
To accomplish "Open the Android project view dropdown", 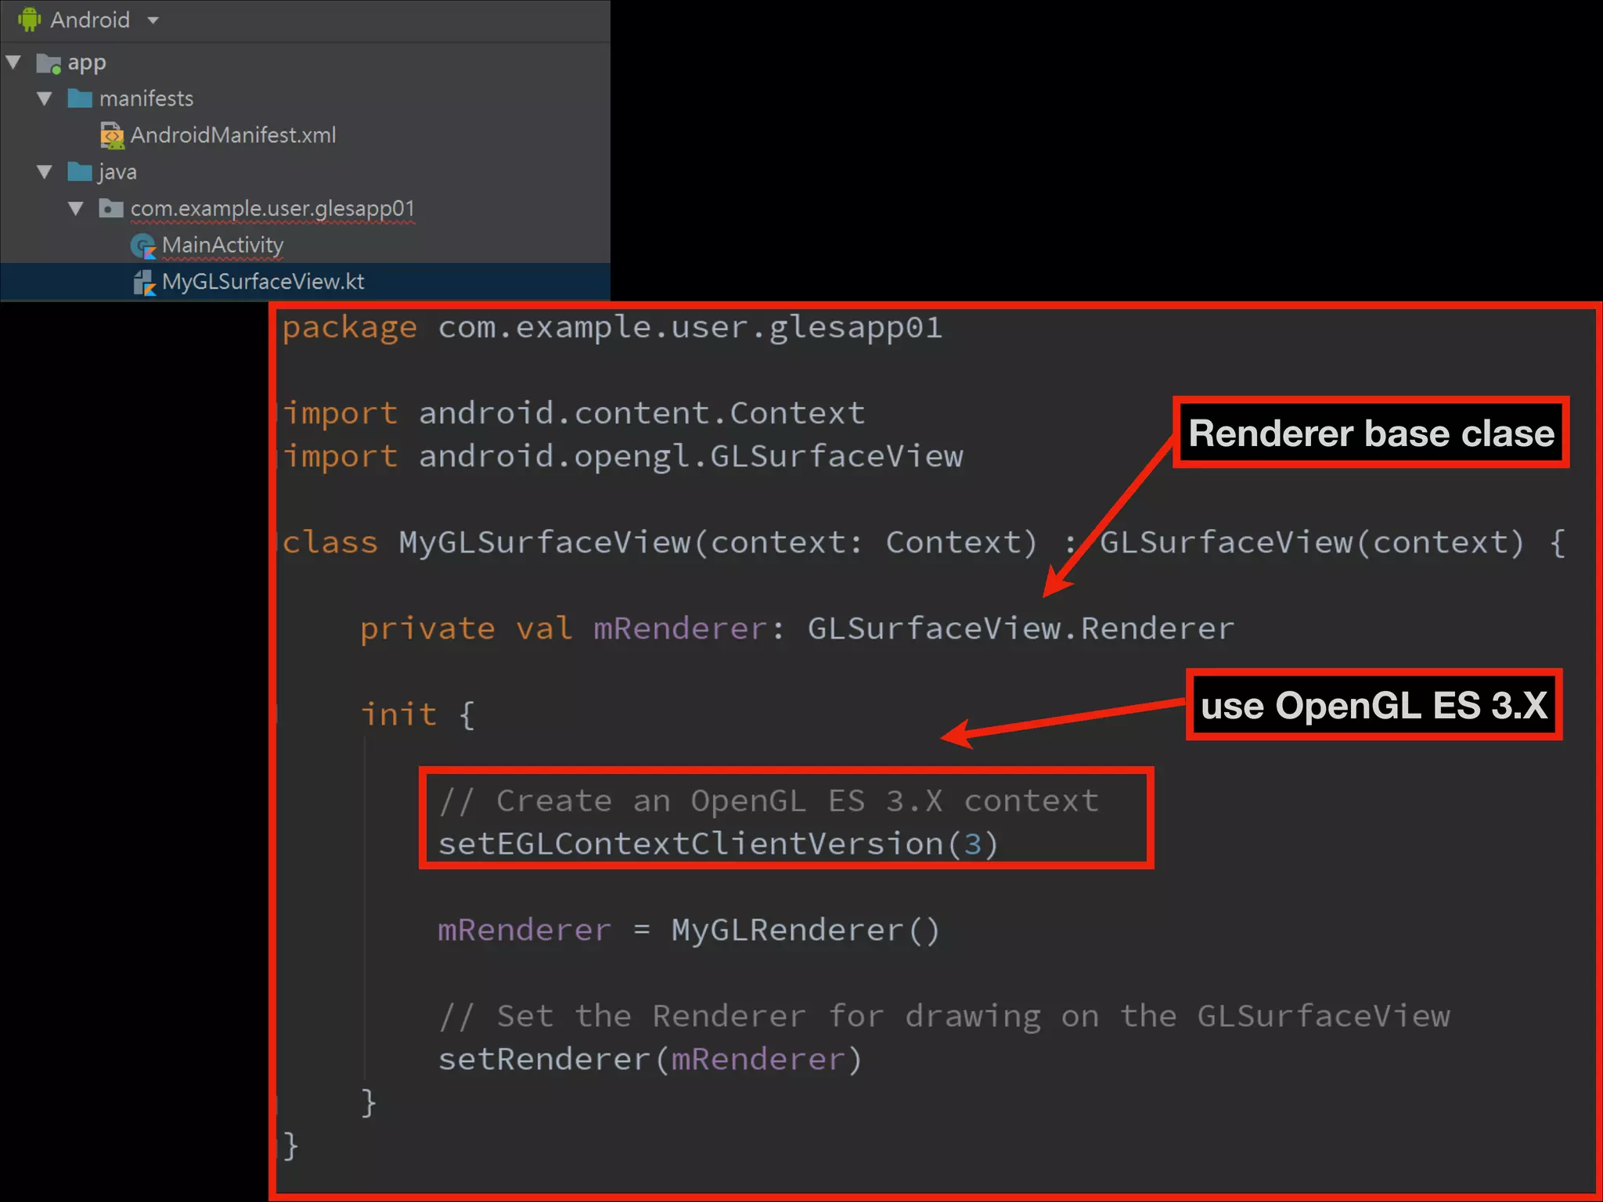I will 153,20.
